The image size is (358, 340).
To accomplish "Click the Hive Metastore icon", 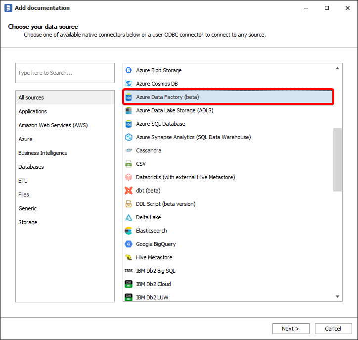I will click(129, 257).
